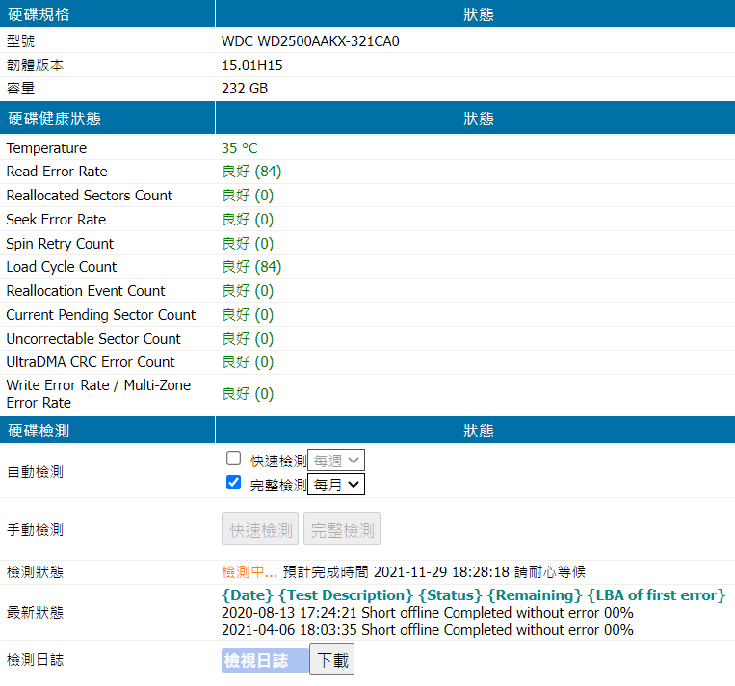Click the 2020-08-13 Short offline log entry

point(427,613)
